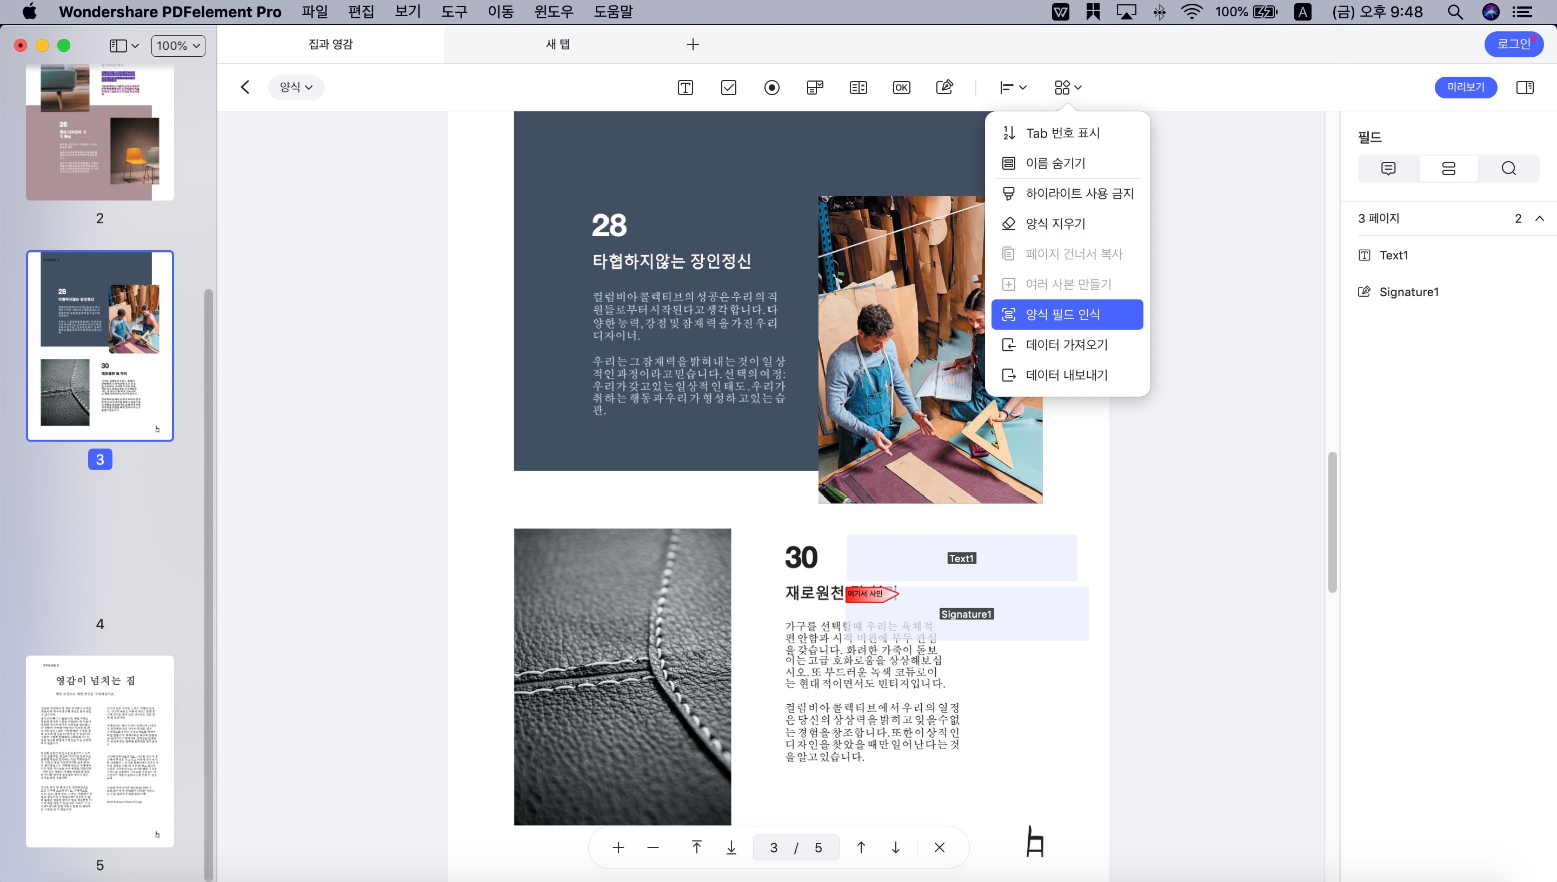Select the signature field form tool
Screen dimensions: 1557x882
(944, 87)
